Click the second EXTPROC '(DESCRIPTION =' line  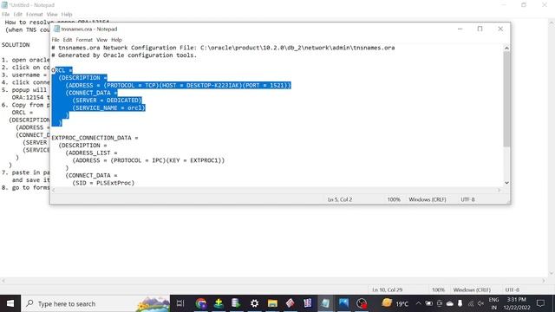(82, 146)
